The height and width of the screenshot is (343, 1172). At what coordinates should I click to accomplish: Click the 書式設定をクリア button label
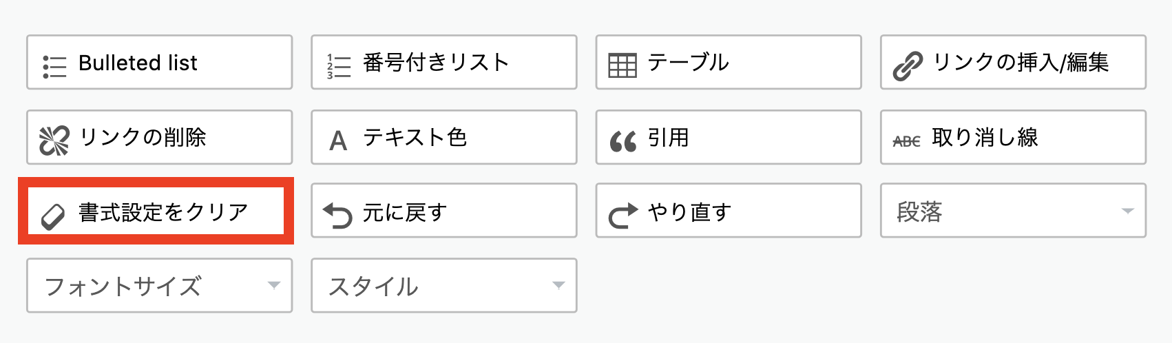coord(163,212)
